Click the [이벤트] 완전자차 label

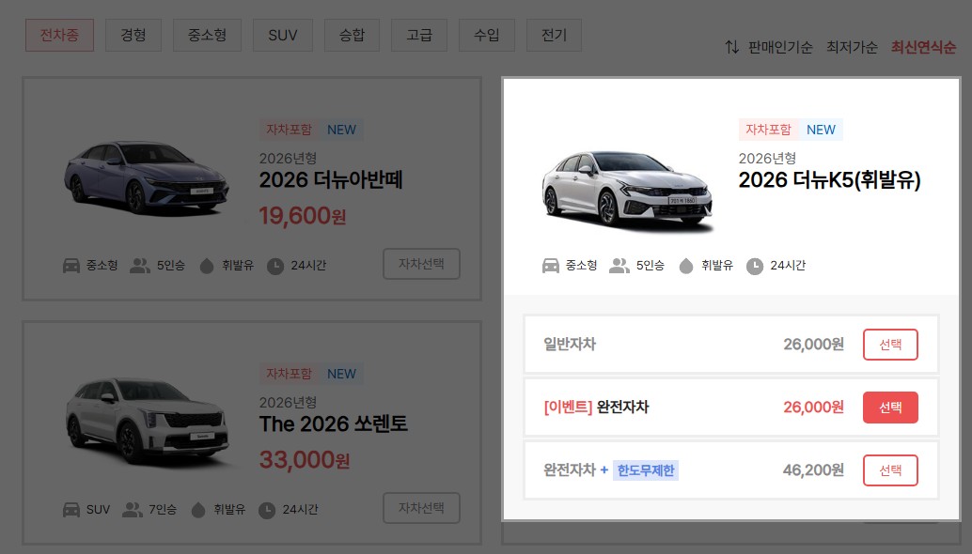(x=596, y=408)
